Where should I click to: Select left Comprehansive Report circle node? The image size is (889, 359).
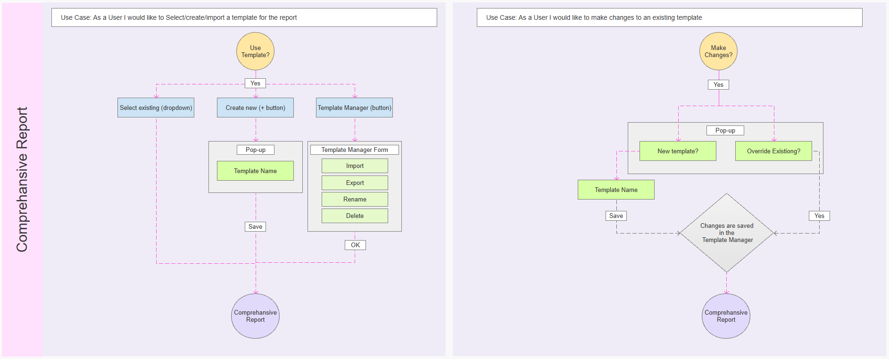click(256, 316)
